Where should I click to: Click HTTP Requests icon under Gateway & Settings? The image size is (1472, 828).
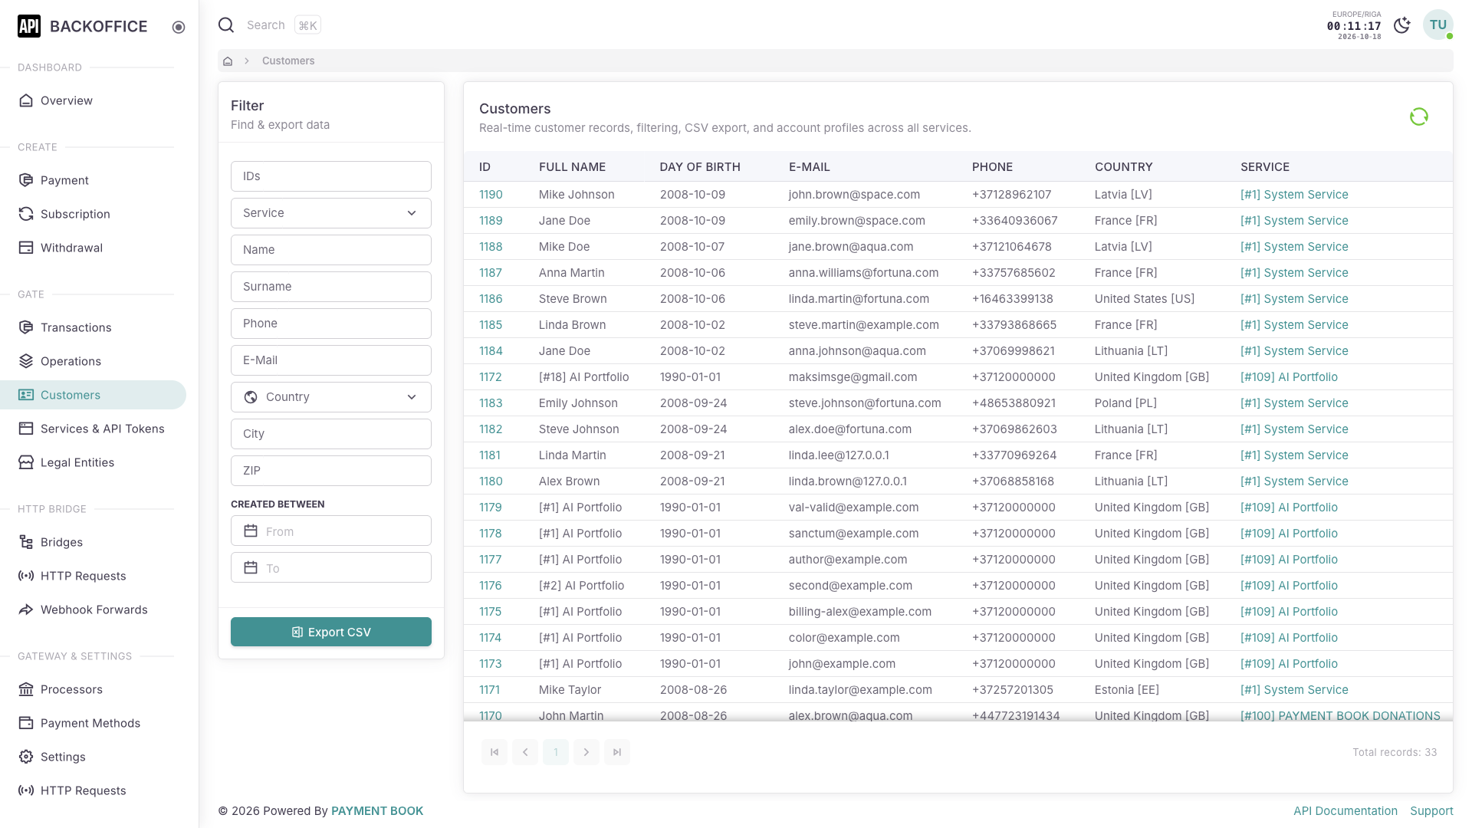26,790
